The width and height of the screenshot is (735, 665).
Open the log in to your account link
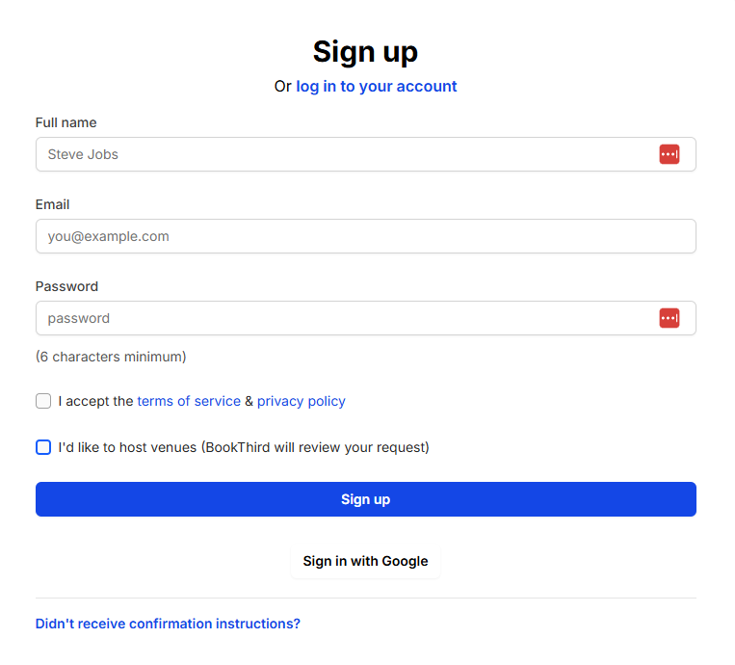[376, 87]
